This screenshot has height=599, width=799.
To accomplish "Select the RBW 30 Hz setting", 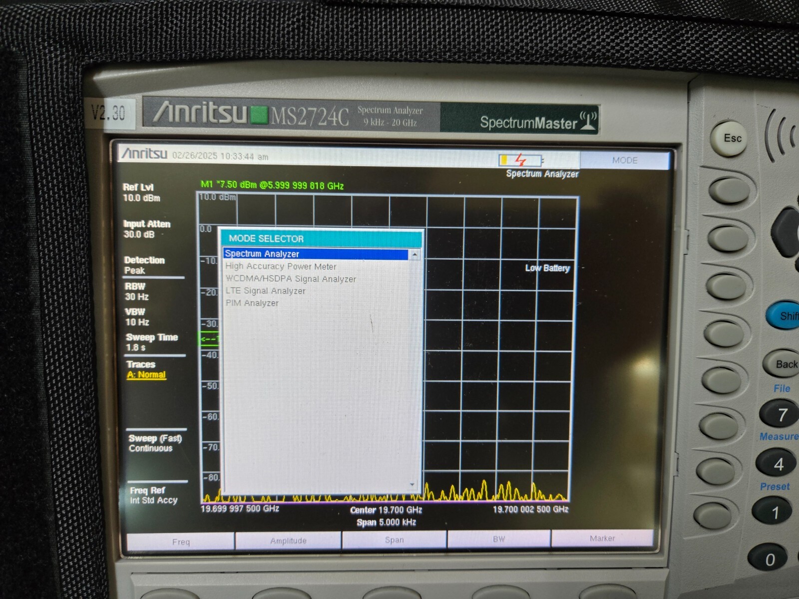I will click(136, 292).
